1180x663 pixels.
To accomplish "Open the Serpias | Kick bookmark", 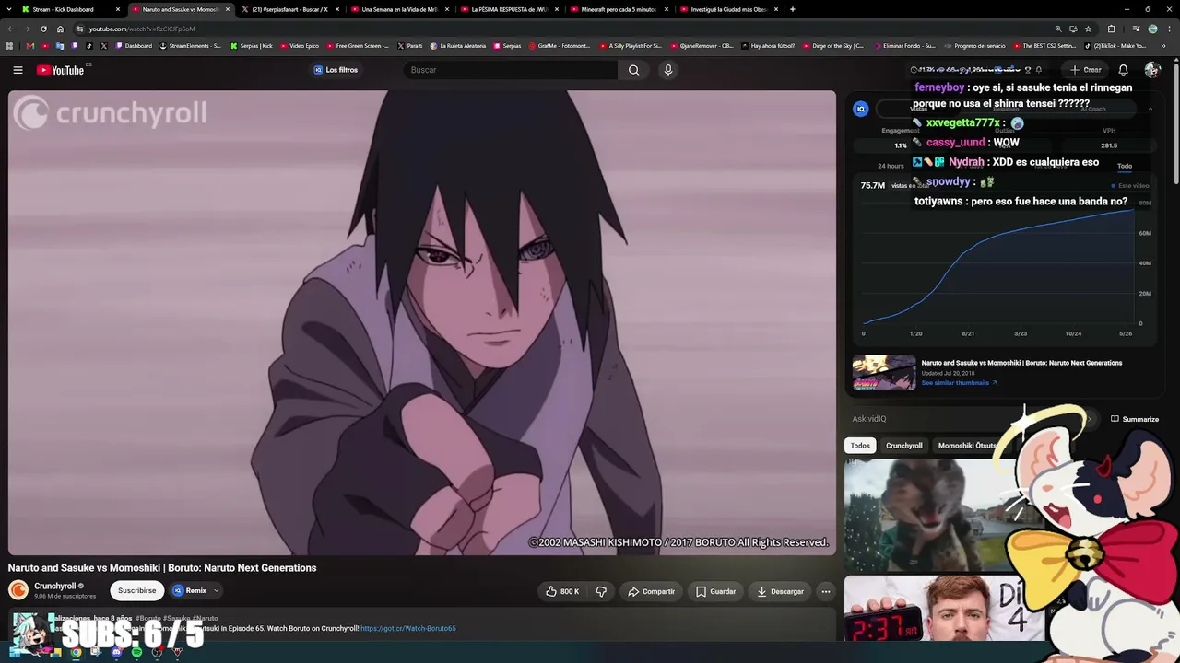I will click(252, 46).
